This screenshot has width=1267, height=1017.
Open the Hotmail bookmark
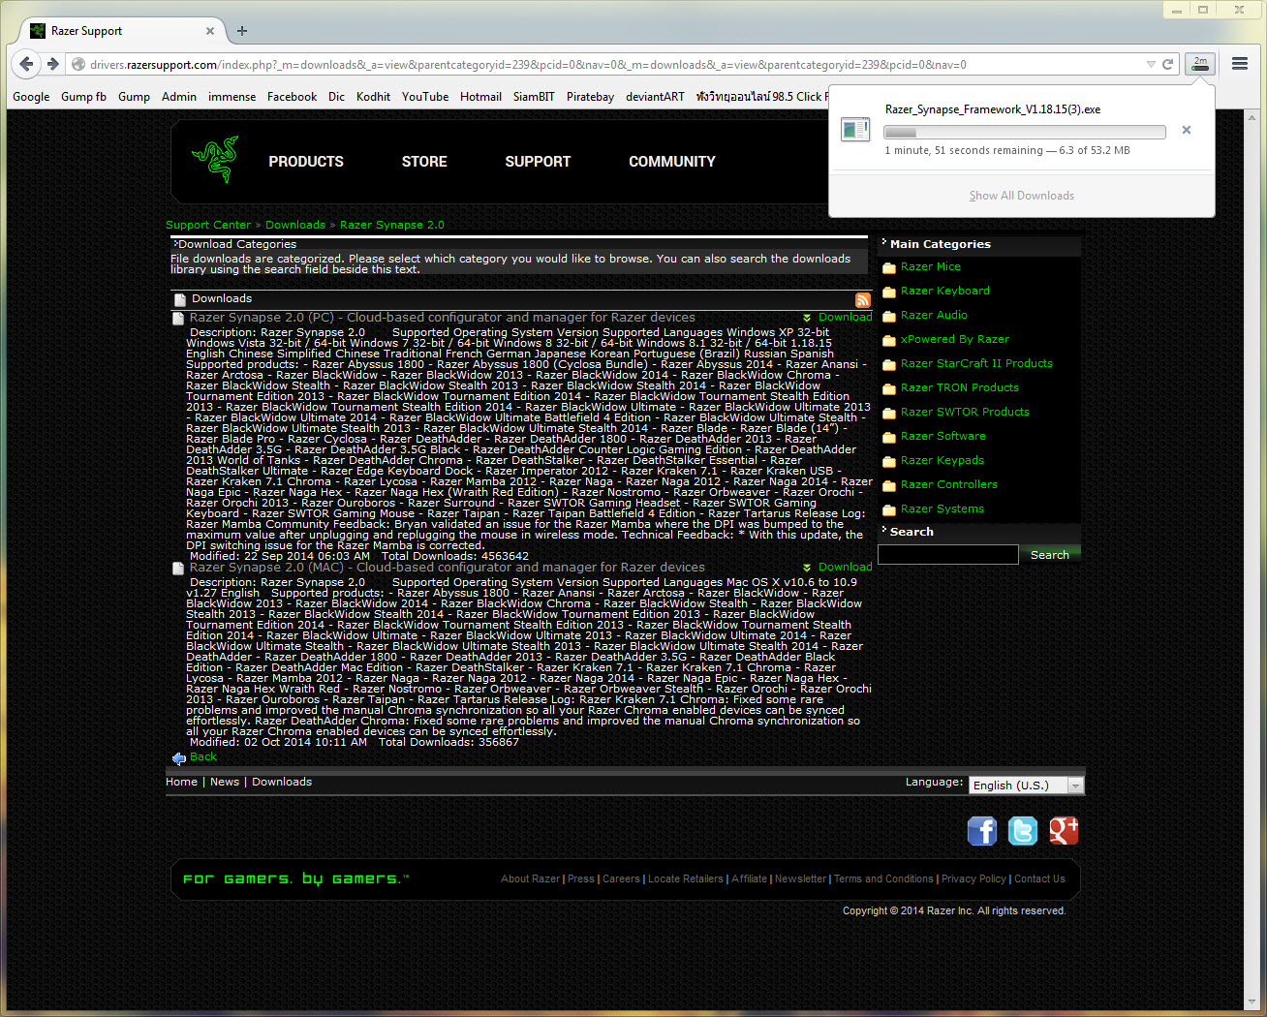480,97
